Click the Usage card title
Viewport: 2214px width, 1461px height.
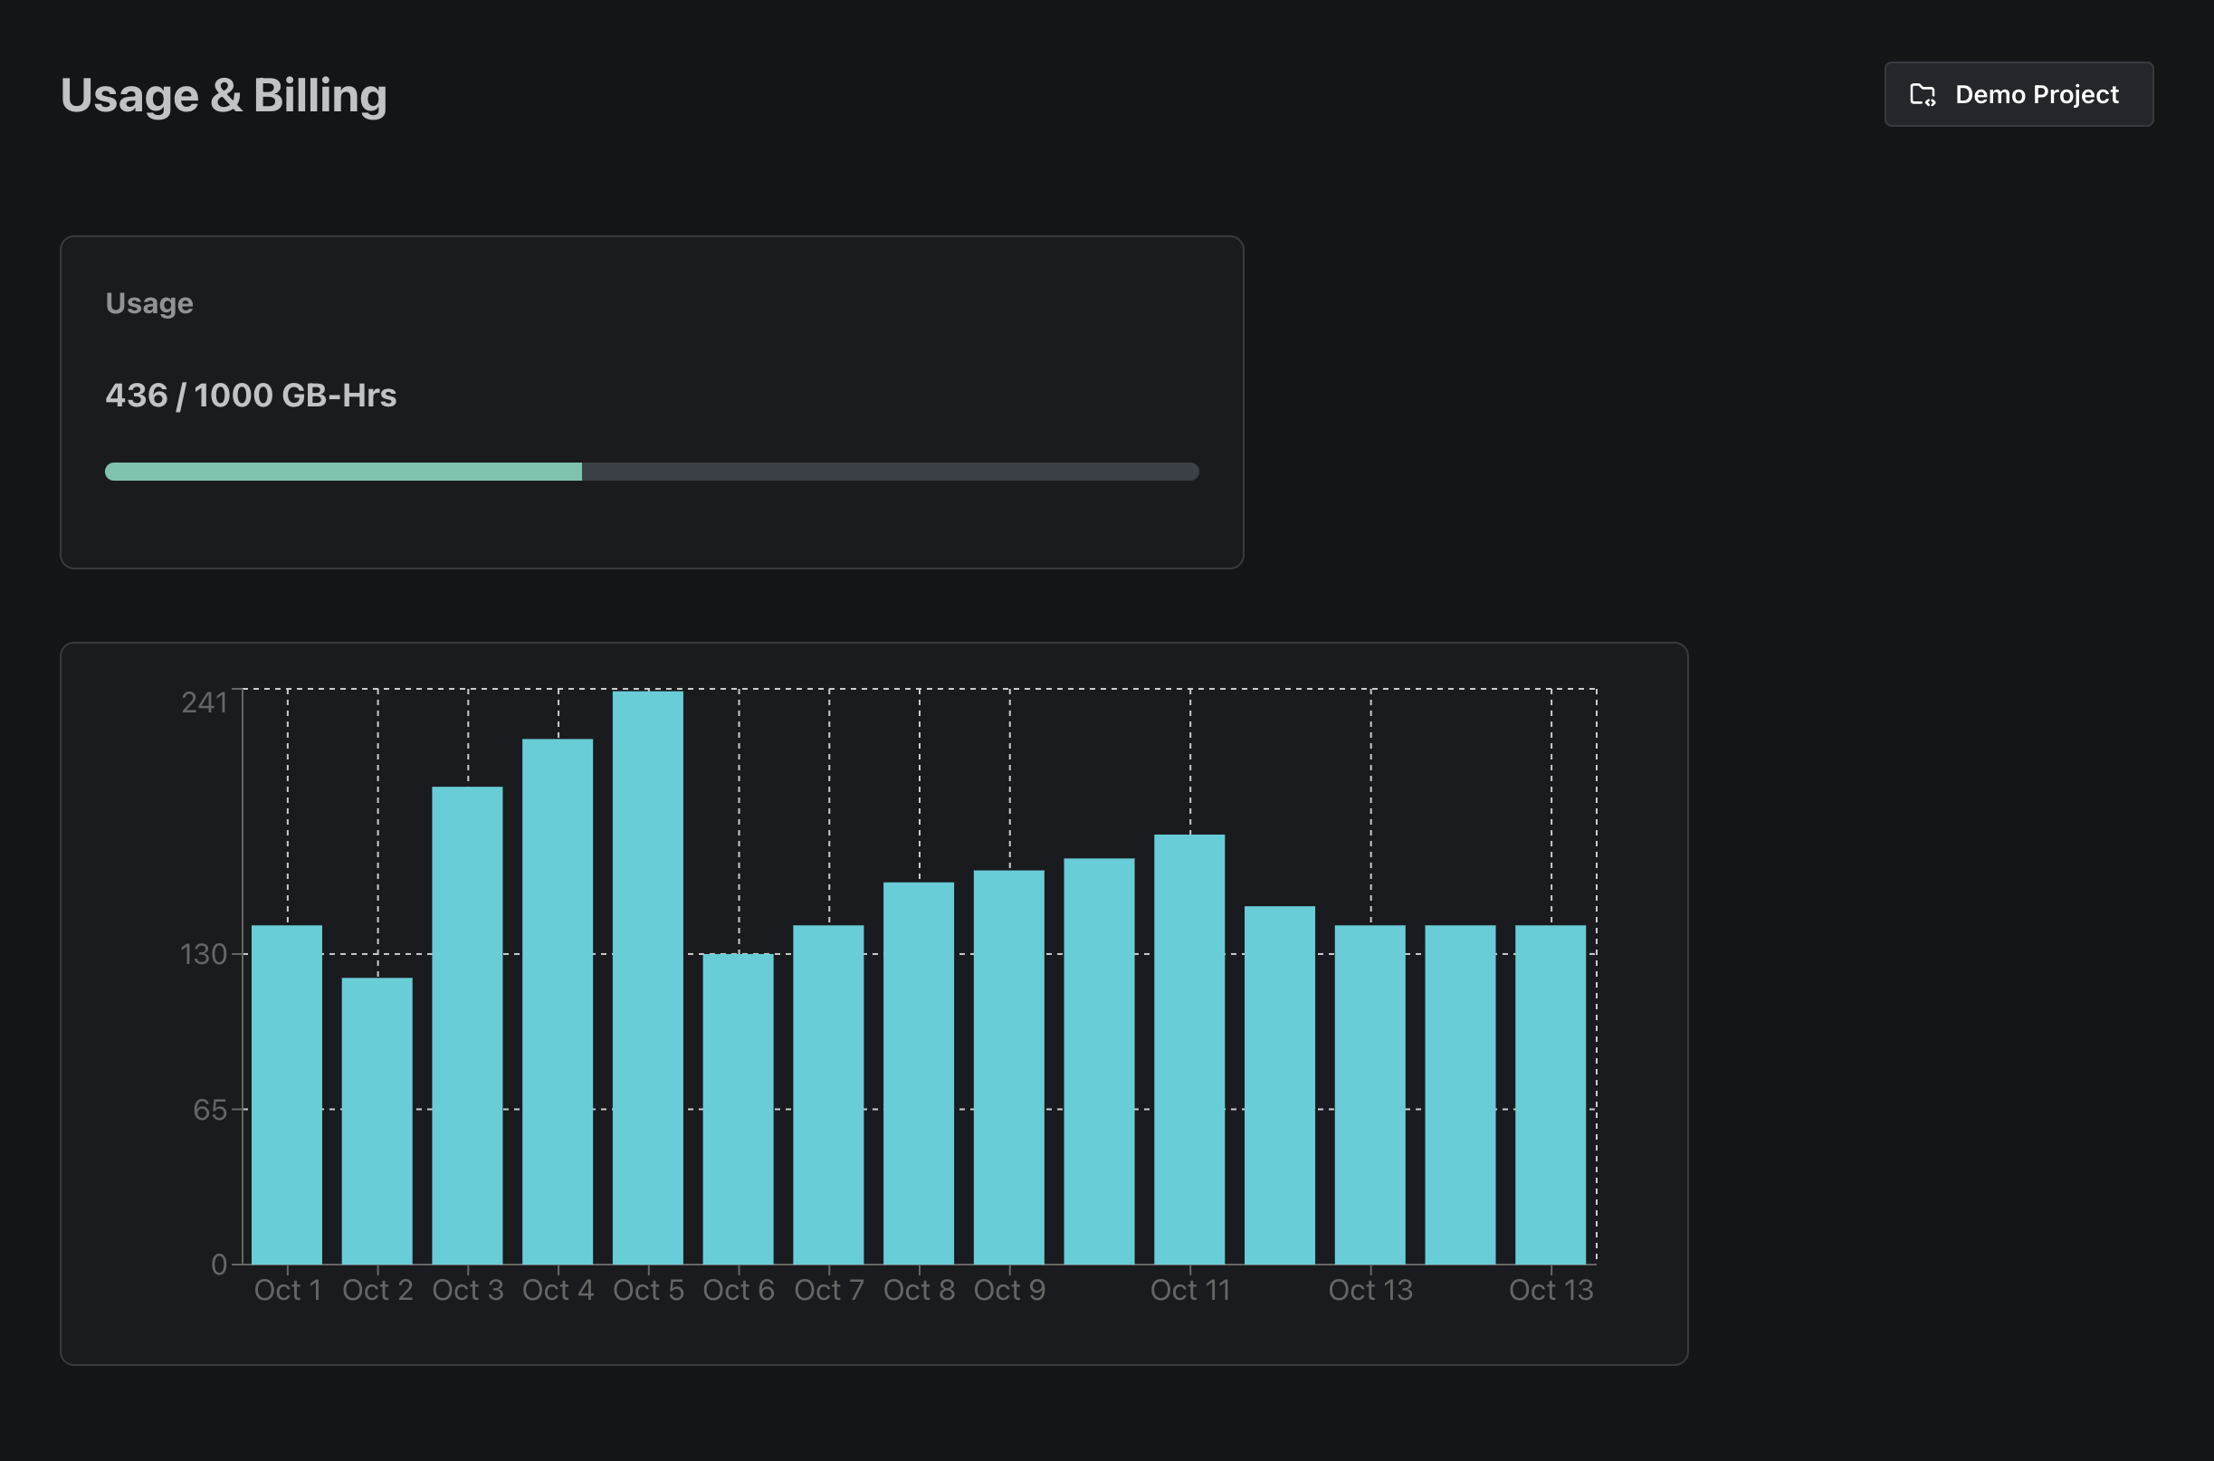149,303
